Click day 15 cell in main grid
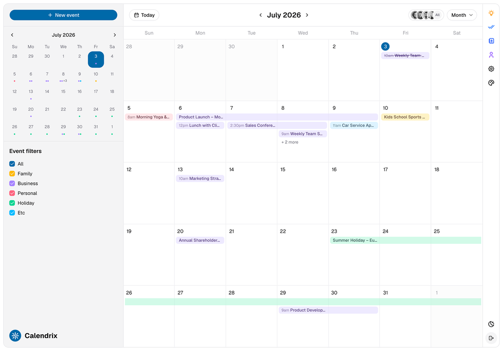The width and height of the screenshot is (503, 351). (303, 193)
